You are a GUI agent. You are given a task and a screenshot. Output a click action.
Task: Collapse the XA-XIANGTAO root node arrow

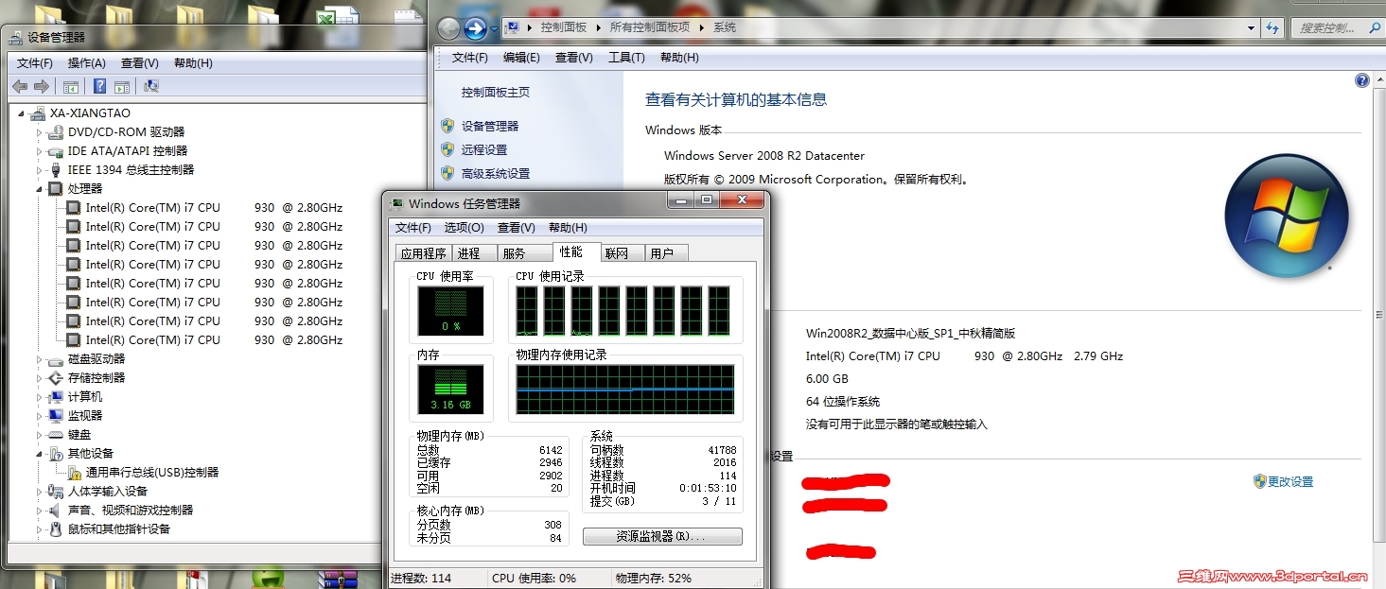21,113
